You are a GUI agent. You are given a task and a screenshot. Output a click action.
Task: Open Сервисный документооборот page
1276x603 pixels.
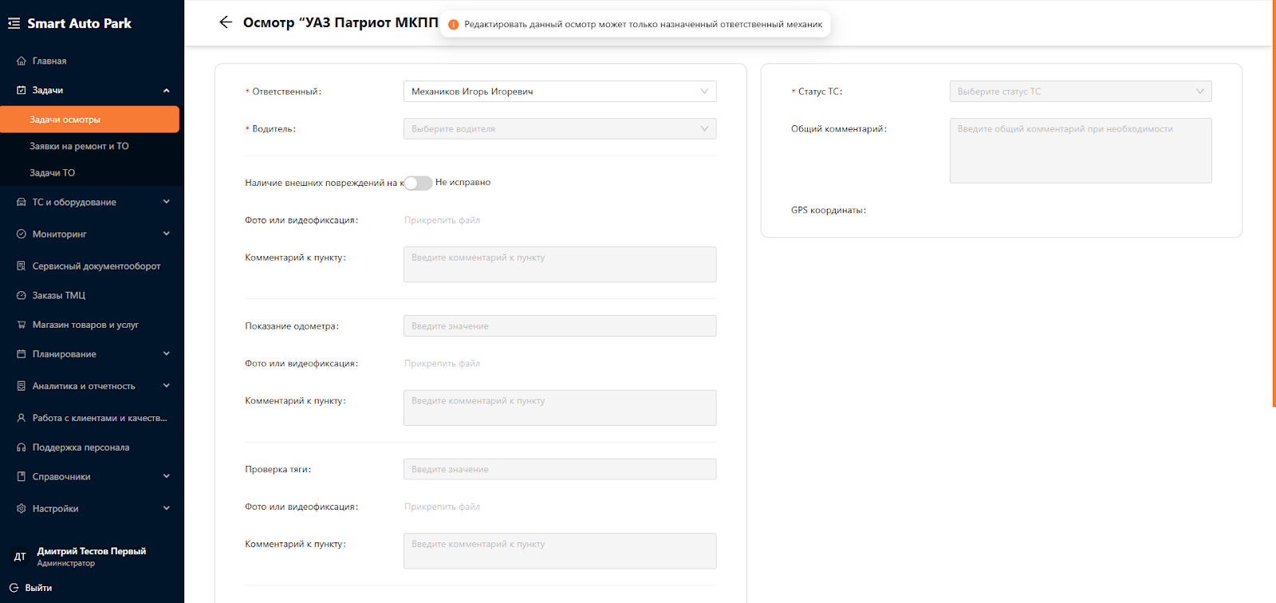(x=96, y=266)
